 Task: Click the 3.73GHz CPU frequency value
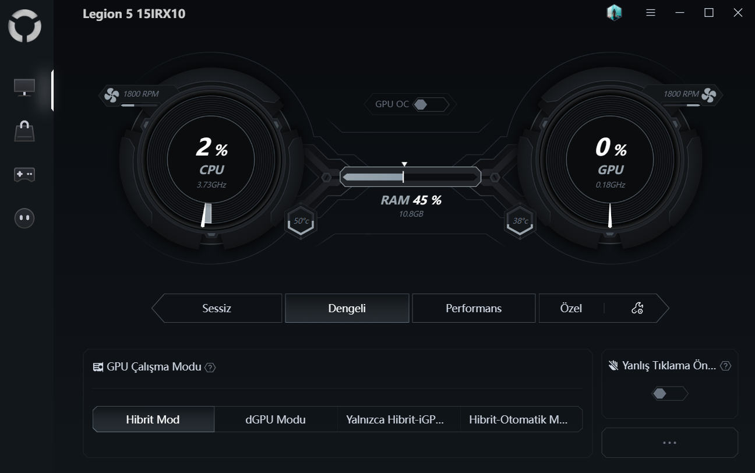(x=211, y=185)
